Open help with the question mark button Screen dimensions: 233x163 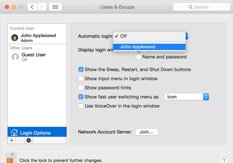(224, 160)
